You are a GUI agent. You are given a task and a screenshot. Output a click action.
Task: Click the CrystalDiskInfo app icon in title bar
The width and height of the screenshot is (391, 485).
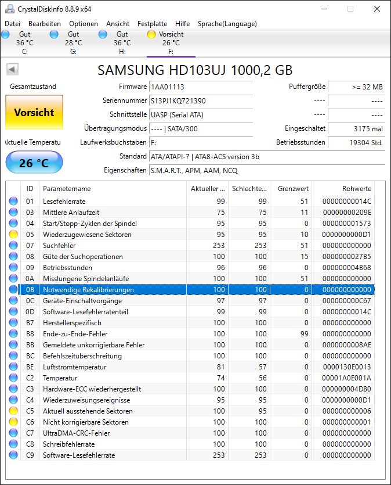(x=10, y=9)
